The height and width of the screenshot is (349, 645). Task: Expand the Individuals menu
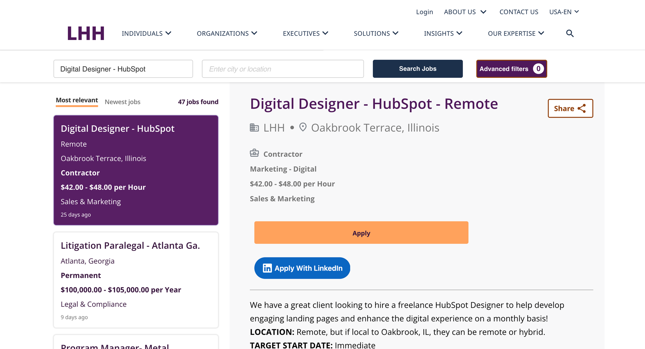146,34
